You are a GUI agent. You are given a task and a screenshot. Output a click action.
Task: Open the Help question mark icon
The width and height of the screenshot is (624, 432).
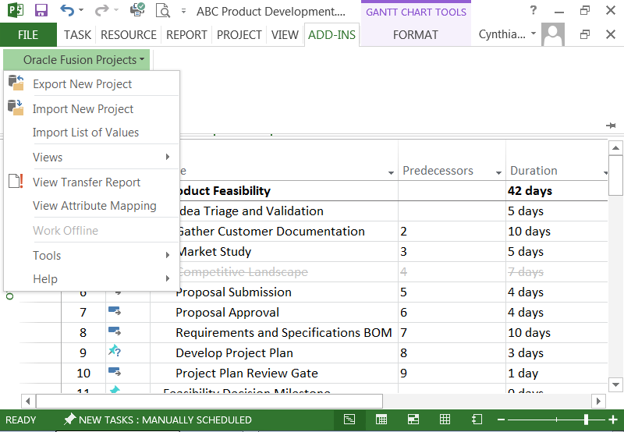[x=533, y=11]
